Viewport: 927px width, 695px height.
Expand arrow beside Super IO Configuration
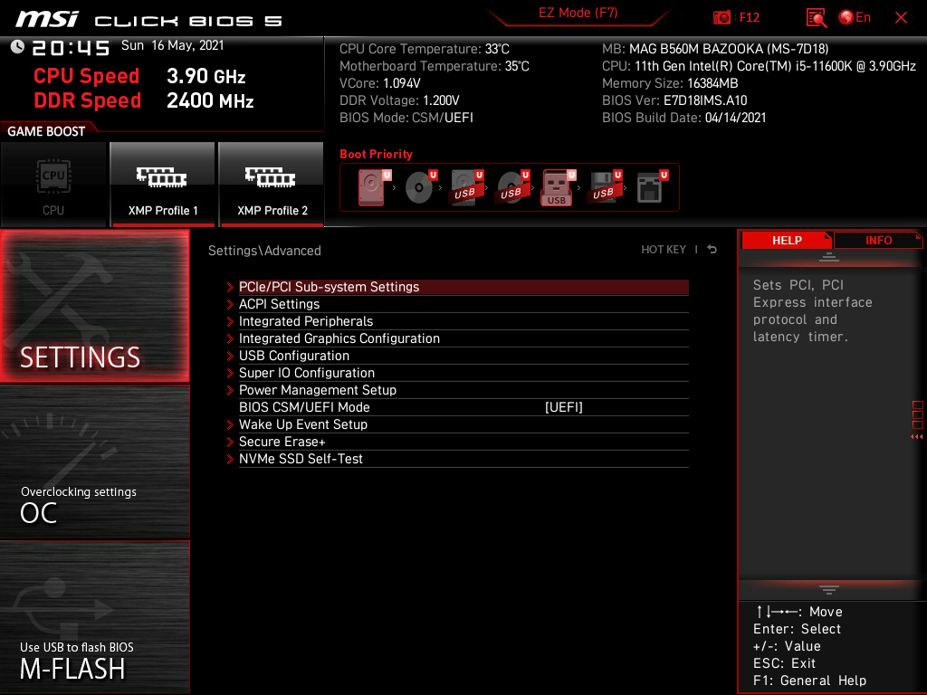click(x=230, y=373)
